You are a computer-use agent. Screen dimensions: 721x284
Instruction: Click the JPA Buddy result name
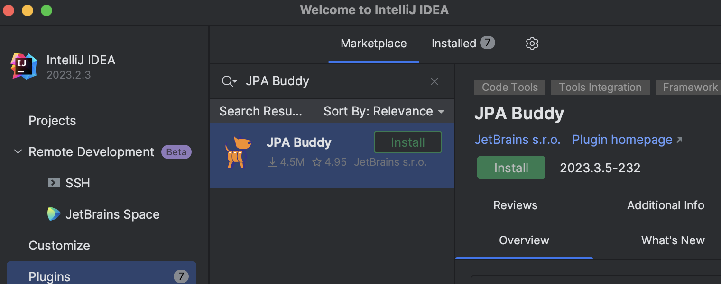(299, 142)
